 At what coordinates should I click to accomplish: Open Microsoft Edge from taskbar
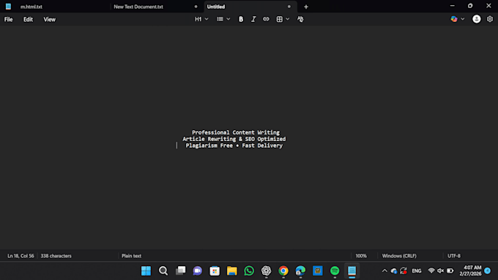tap(300, 270)
